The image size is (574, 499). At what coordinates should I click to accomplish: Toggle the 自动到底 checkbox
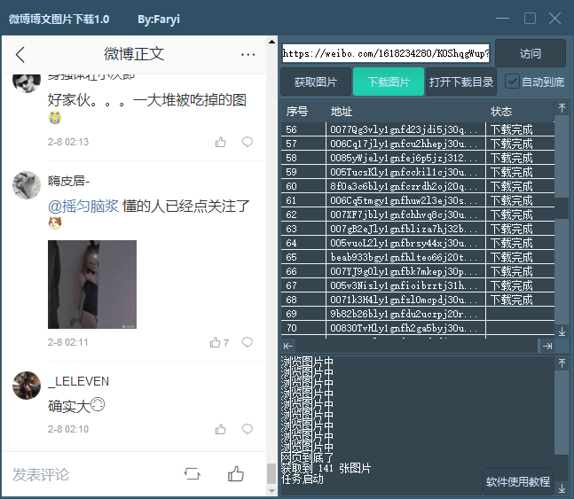(x=512, y=82)
